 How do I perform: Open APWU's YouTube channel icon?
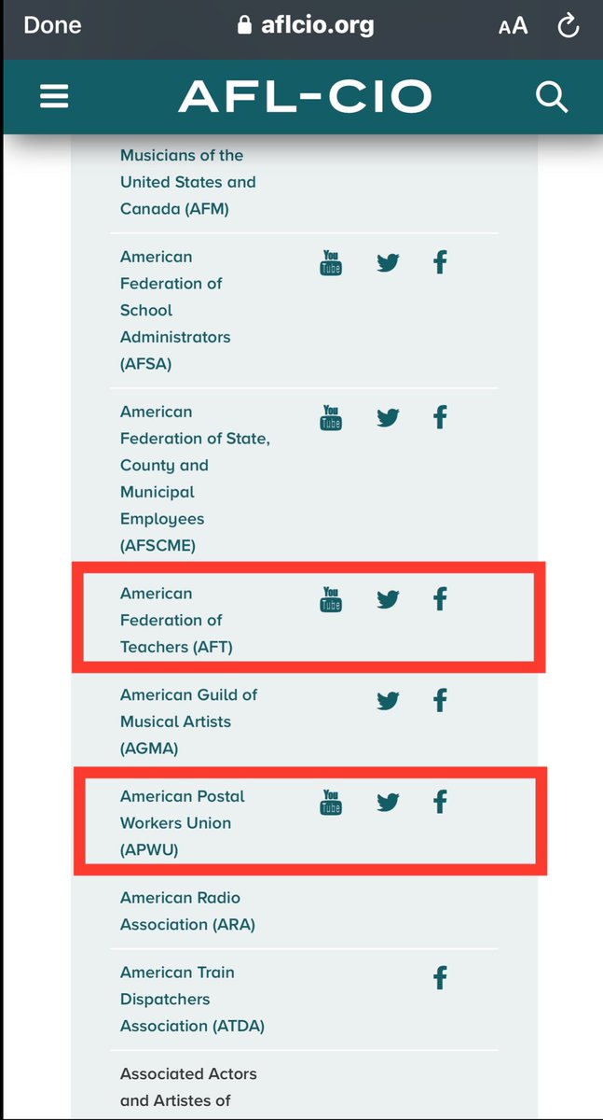[x=331, y=803]
